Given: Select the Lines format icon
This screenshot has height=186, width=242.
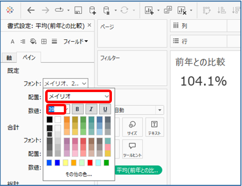Looking at the screenshot, I should (x=54, y=41).
